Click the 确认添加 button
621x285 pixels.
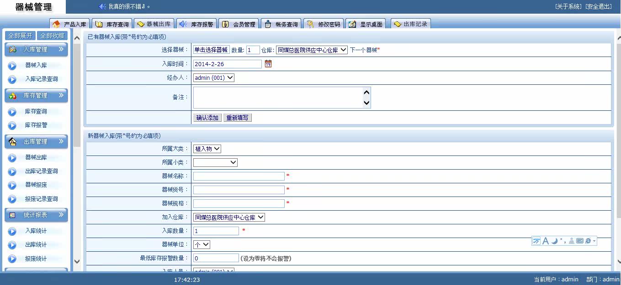point(207,118)
